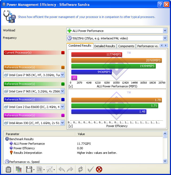
Task: Click the Value column header
Action: pos(119,134)
